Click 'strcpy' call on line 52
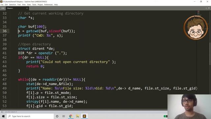This screenshot has height=119, width=211. click(x=32, y=101)
